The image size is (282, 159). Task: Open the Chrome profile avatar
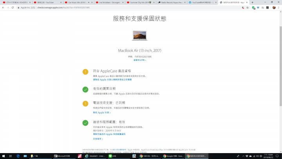pos(274,7)
